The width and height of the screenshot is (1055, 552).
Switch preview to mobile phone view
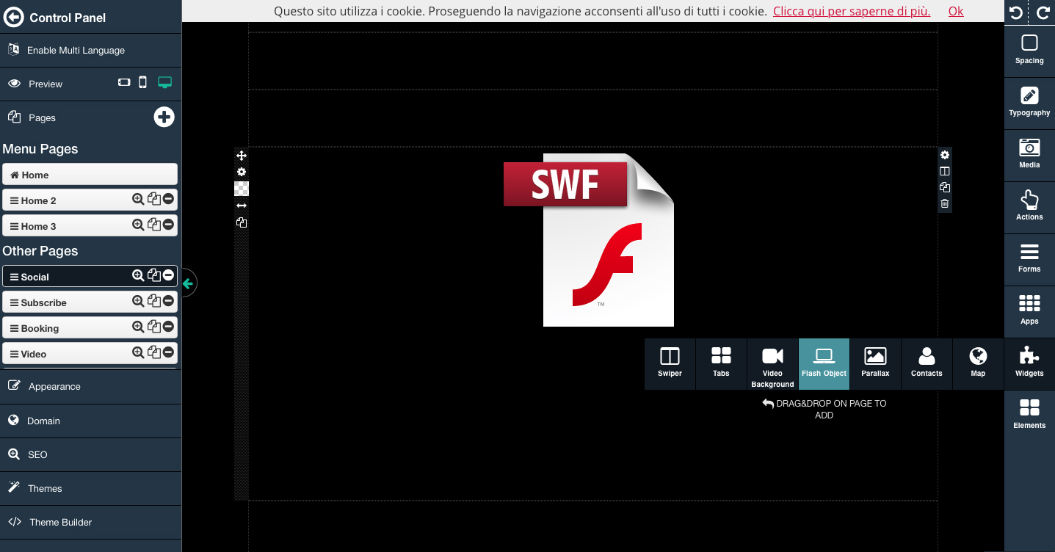click(143, 82)
